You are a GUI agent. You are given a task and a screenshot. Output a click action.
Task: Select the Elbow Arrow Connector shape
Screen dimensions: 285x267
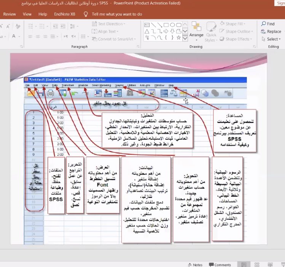(x=160, y=32)
